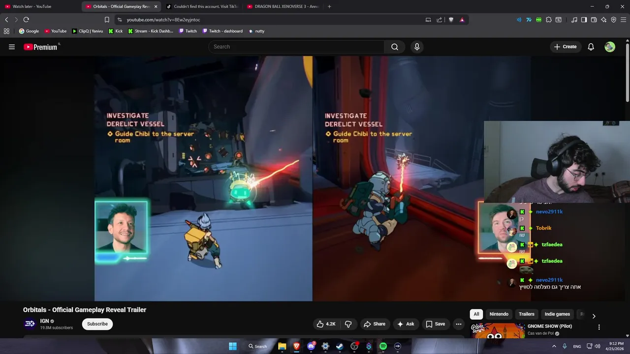
Task: Open the YouTube guide hamburger menu
Action: tap(12, 47)
